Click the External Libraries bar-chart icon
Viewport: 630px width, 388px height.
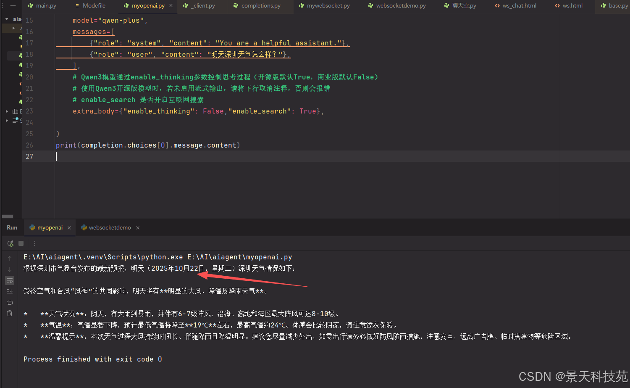[x=16, y=111]
